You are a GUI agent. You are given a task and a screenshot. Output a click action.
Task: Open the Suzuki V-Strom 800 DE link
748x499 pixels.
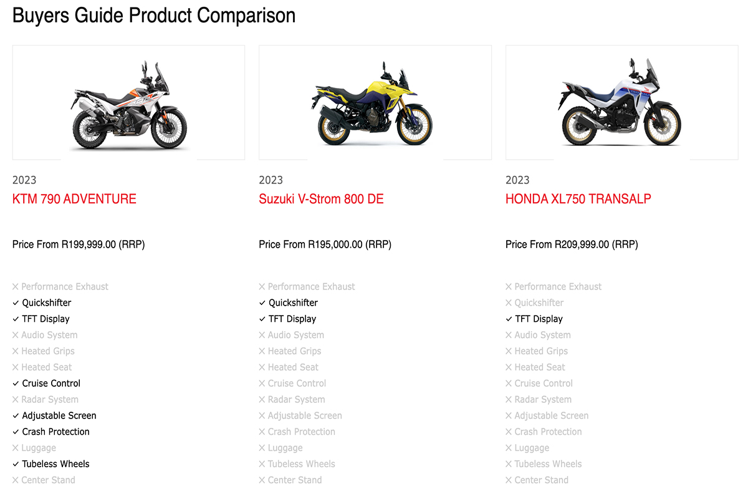(x=321, y=199)
